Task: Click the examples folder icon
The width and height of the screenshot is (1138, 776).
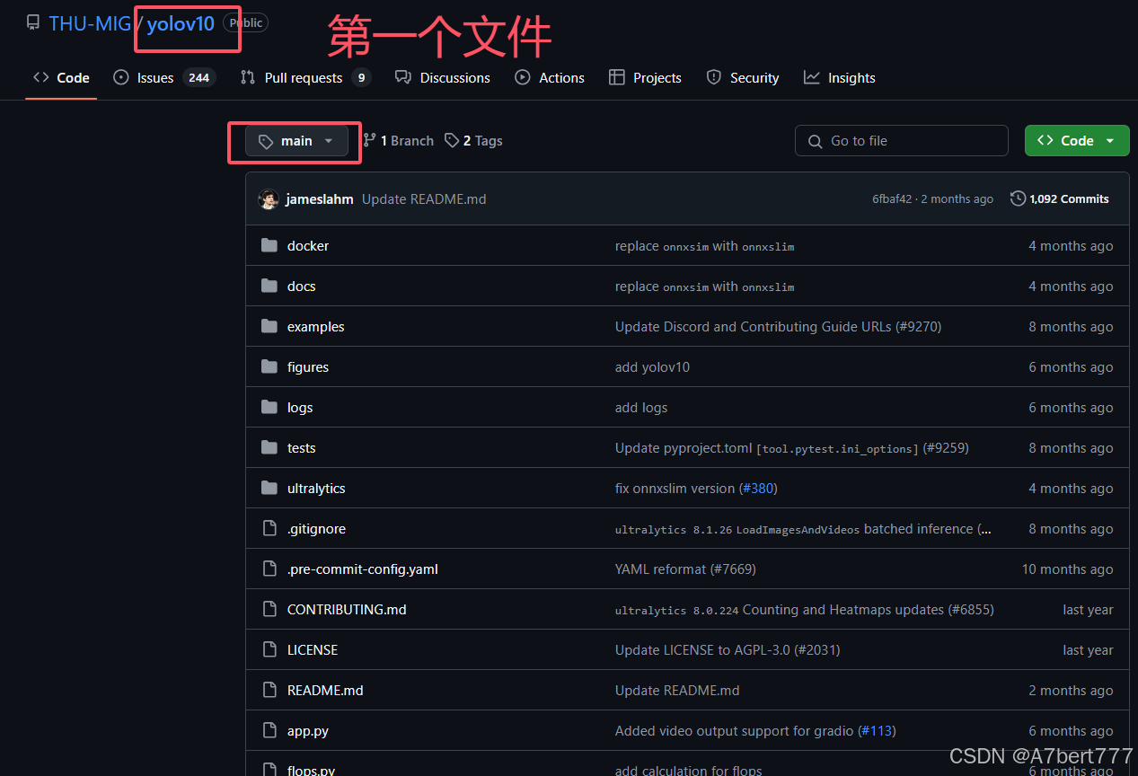Action: tap(269, 326)
